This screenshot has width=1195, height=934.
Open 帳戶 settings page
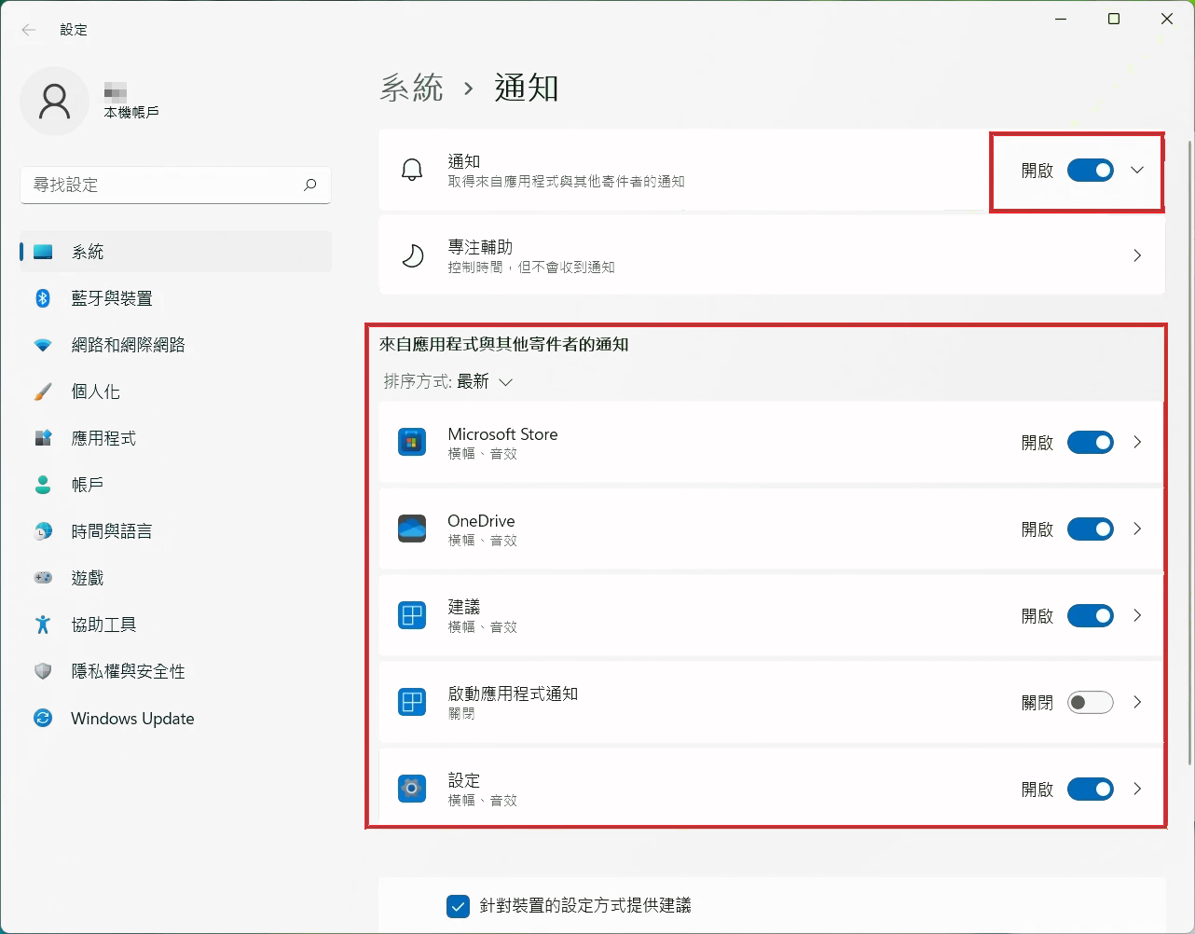(x=175, y=485)
